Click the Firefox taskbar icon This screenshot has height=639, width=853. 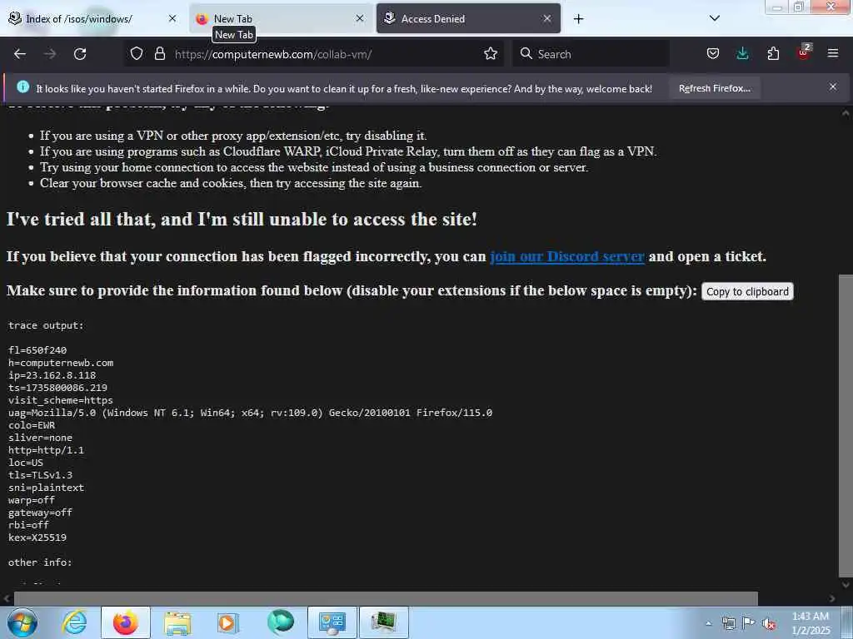click(x=125, y=622)
